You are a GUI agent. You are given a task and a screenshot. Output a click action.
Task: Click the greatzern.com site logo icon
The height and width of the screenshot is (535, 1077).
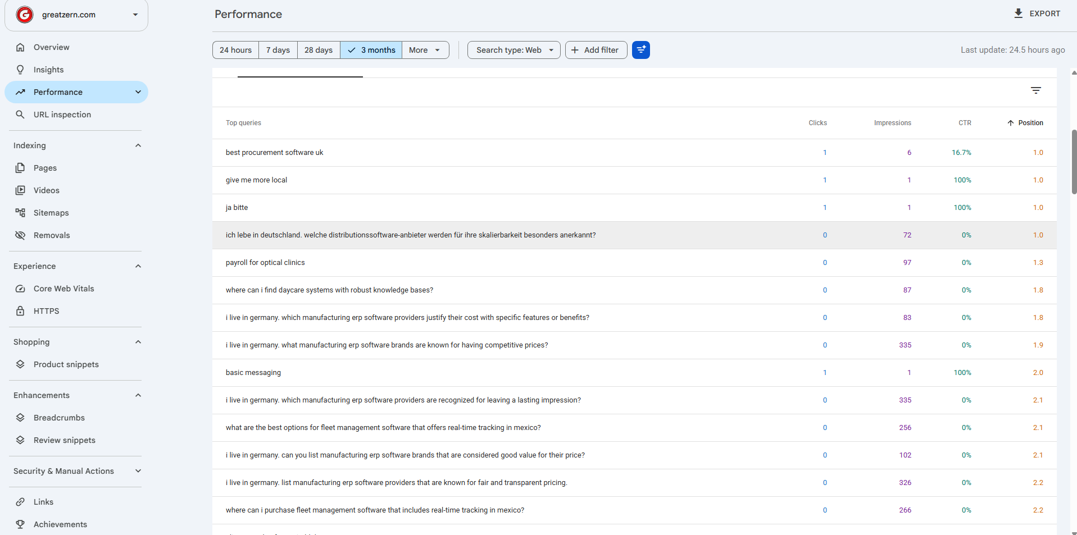(24, 15)
